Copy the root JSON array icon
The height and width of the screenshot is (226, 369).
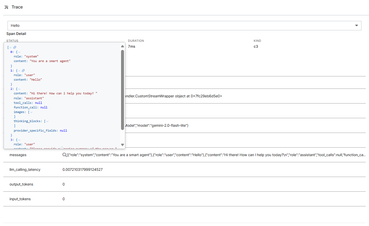(x=15, y=47)
